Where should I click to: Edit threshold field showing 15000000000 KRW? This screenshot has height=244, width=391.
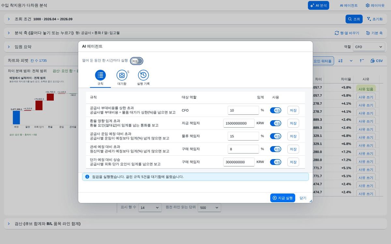[x=239, y=123]
